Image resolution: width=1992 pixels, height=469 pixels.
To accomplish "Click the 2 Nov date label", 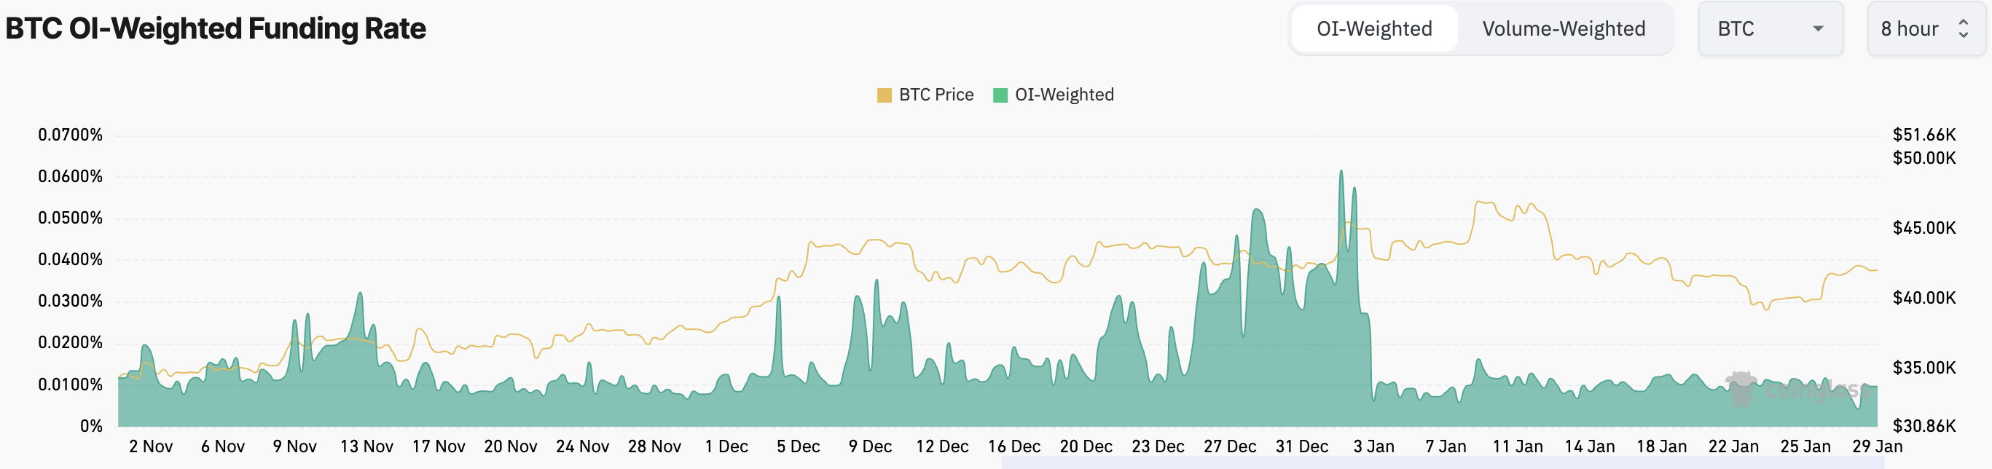I will point(151,446).
